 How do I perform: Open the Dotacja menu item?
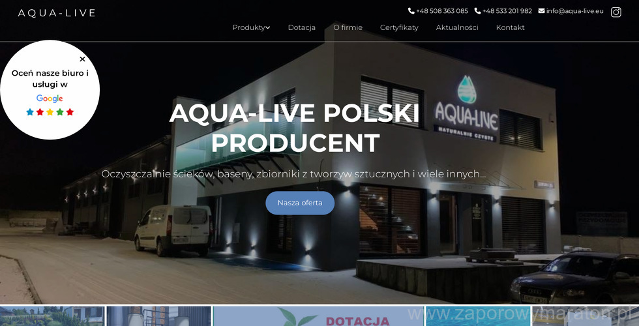tap(301, 27)
